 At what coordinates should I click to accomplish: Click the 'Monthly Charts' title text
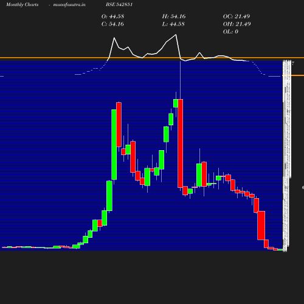[x=22, y=4]
